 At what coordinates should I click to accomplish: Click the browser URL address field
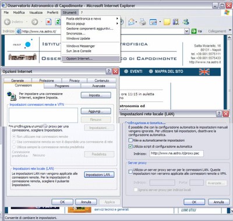pos(103,31)
